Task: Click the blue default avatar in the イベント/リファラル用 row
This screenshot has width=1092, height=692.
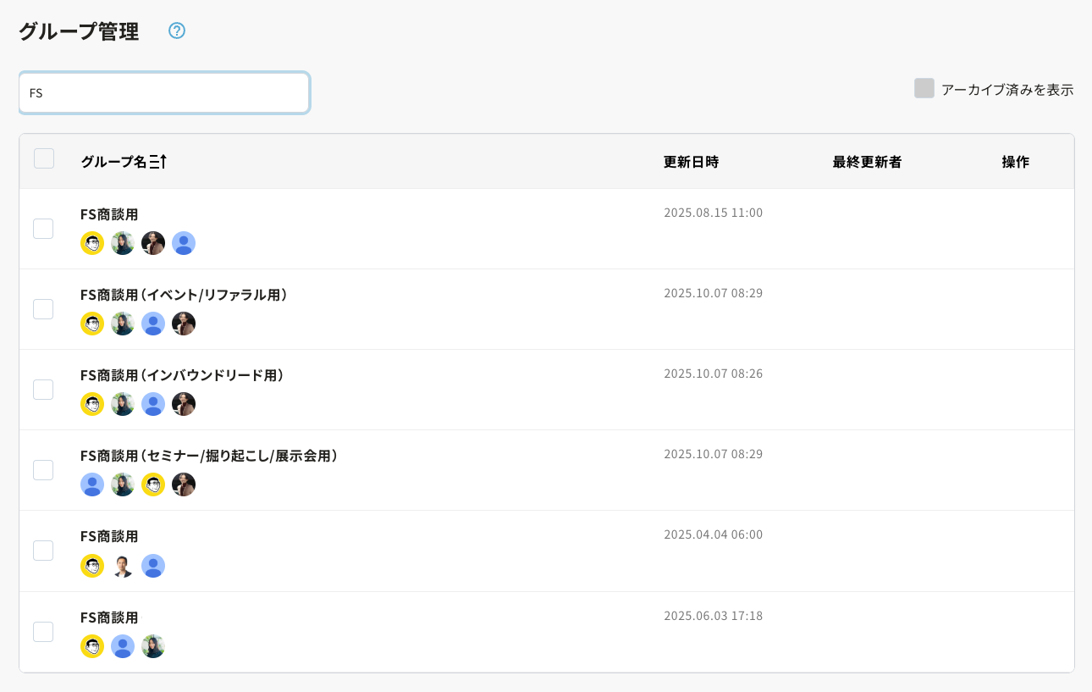Action: [x=153, y=324]
